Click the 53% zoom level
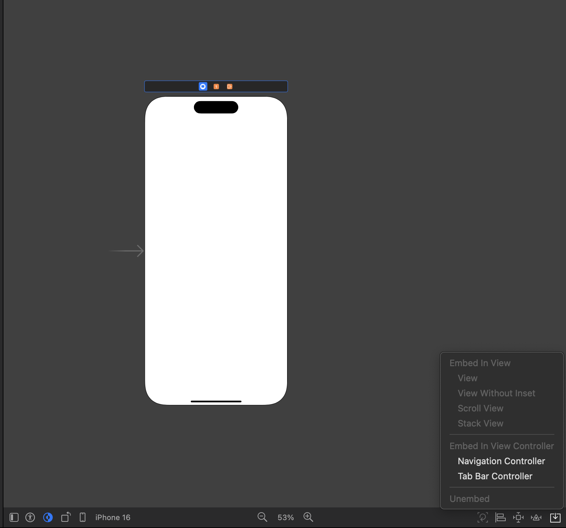 [285, 517]
